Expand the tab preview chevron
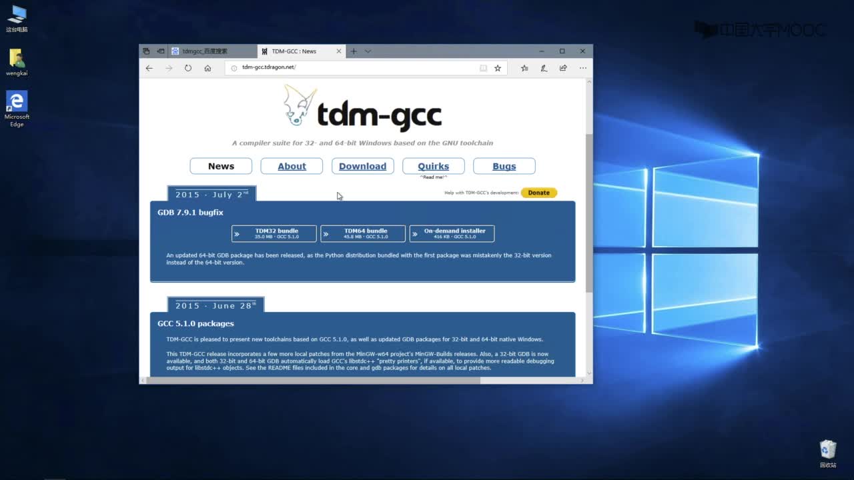Viewport: 854px width, 480px height. (x=368, y=51)
